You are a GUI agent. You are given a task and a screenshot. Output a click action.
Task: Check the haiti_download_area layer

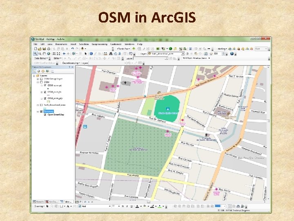41,105
